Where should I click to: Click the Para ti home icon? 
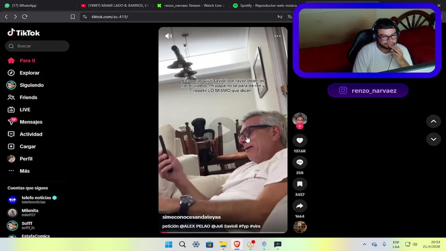11,61
